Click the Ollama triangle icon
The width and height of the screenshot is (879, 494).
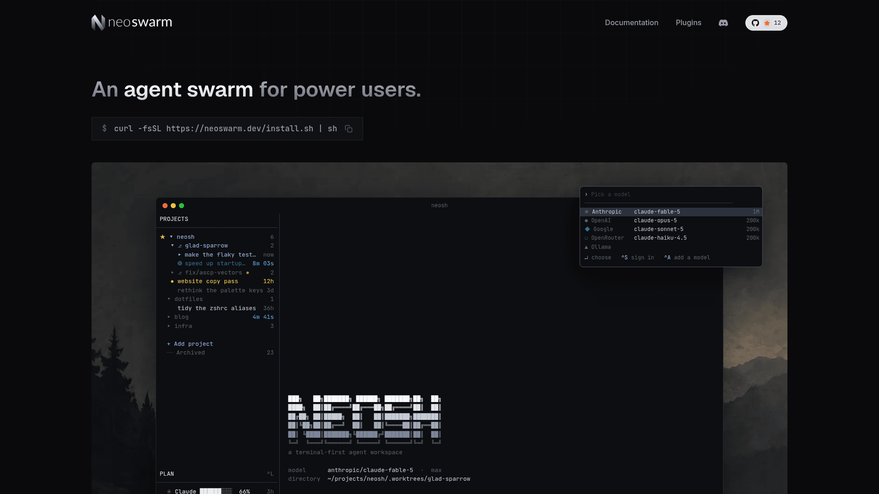586,247
